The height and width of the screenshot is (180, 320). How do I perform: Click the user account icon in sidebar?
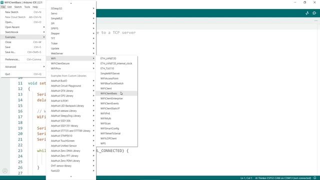[x=5, y=171]
